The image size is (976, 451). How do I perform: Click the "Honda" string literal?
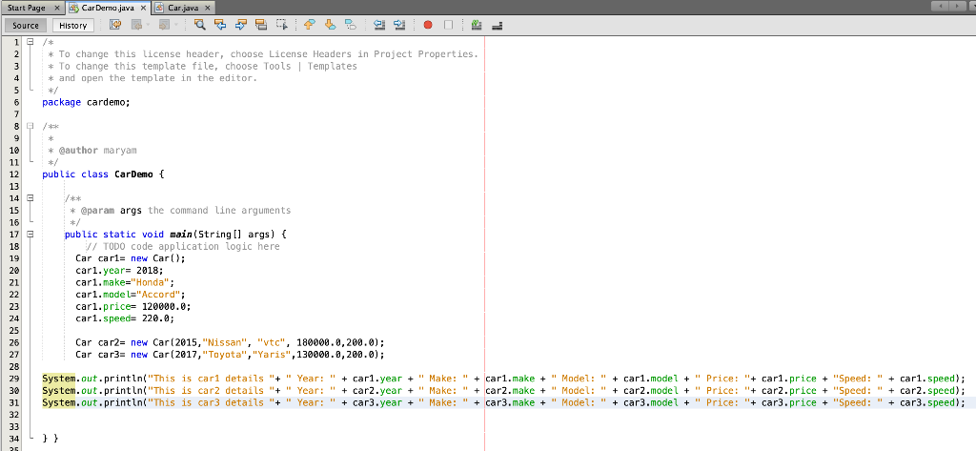click(x=150, y=282)
